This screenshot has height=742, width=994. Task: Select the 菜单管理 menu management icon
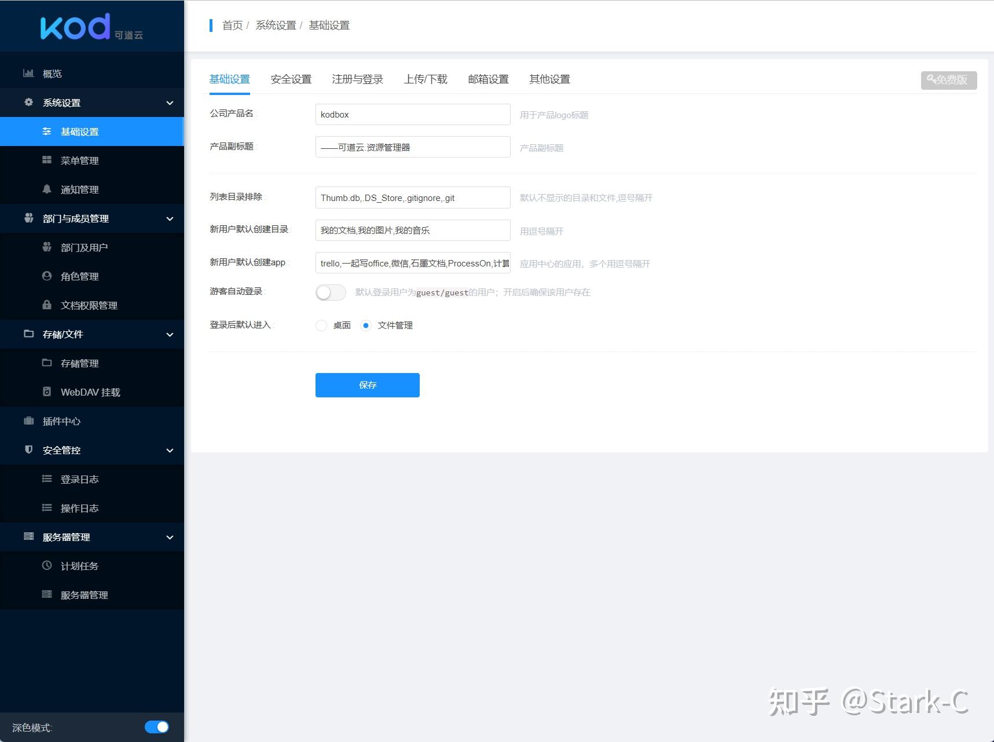coord(47,160)
